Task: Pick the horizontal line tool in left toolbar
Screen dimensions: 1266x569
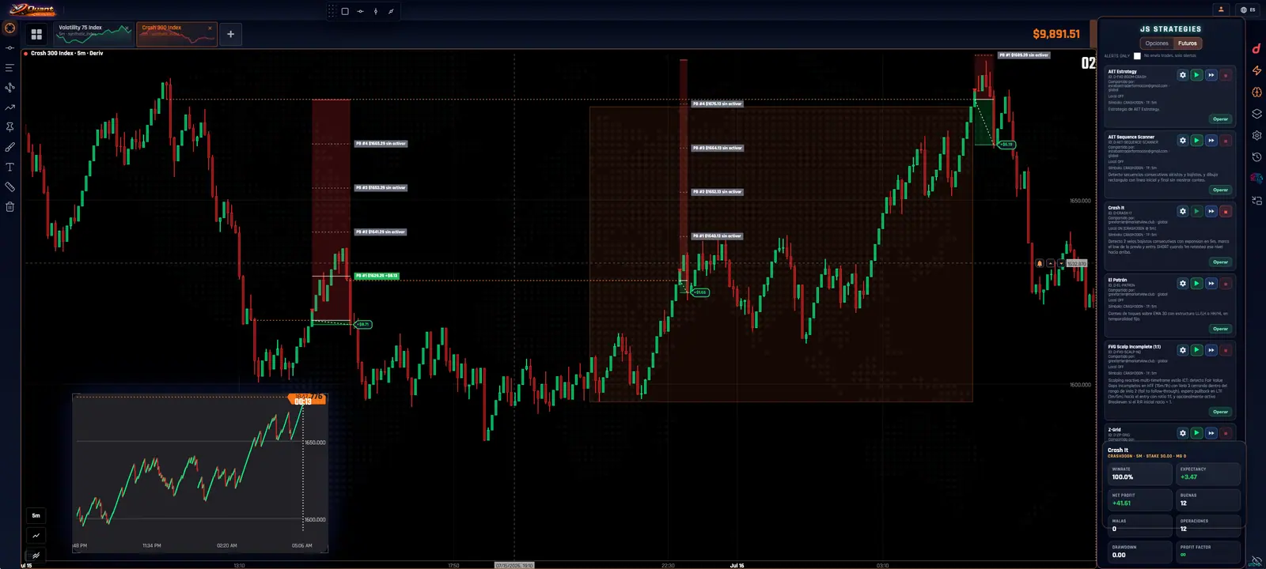Action: click(x=9, y=48)
